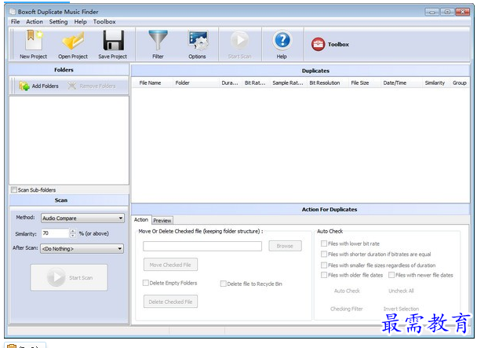Click the New Project toolbar icon
Screen dimensions: 477x348
34,42
